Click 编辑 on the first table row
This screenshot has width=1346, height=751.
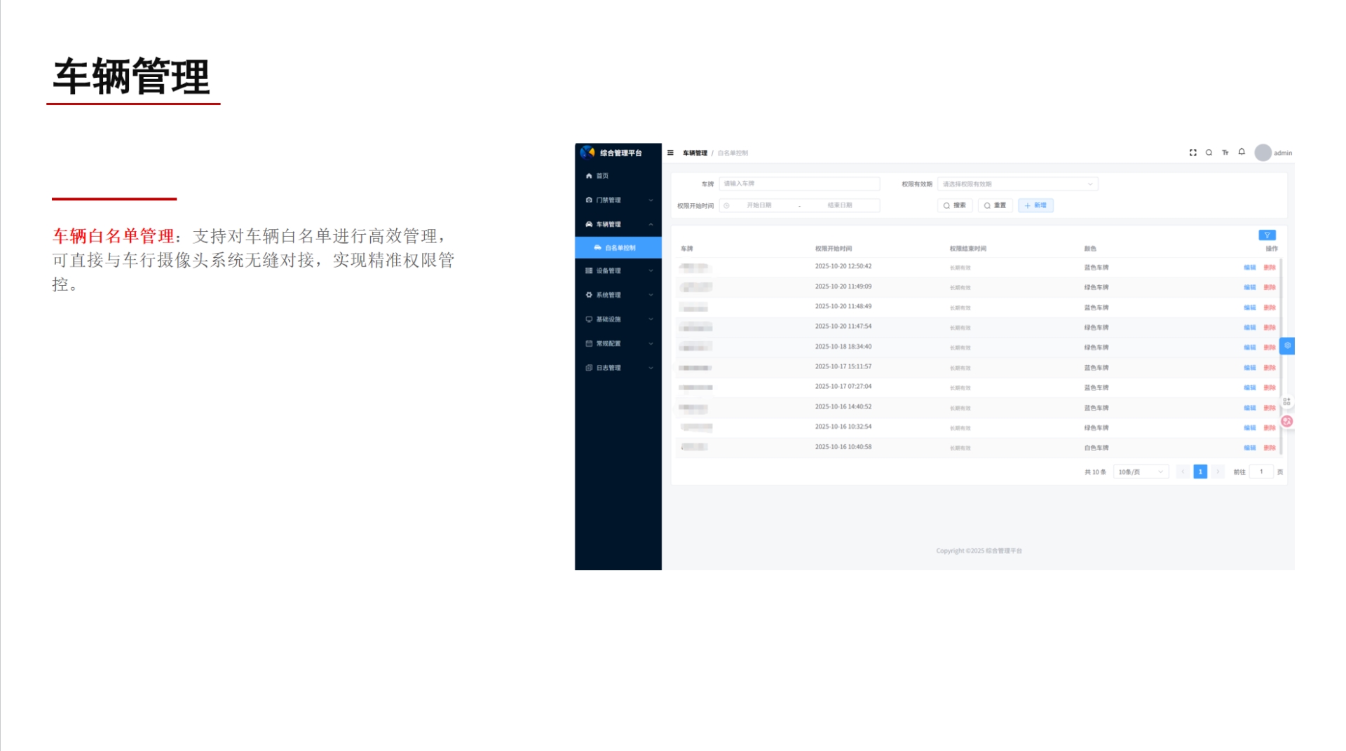point(1248,267)
